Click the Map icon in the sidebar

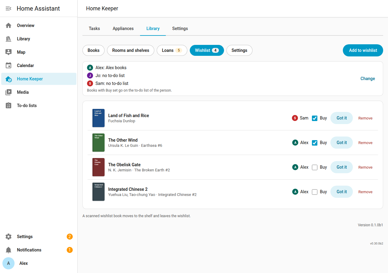click(x=8, y=52)
